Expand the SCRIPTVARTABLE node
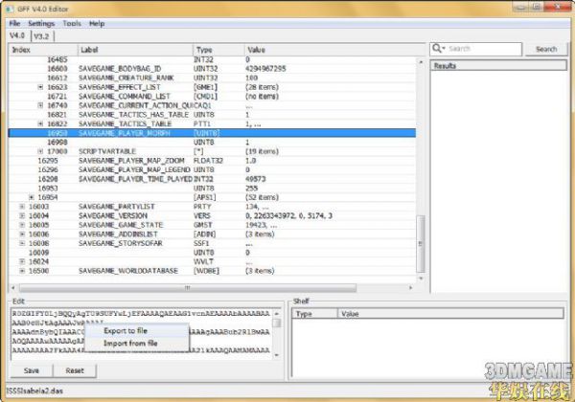The height and width of the screenshot is (402, 575). click(x=40, y=151)
